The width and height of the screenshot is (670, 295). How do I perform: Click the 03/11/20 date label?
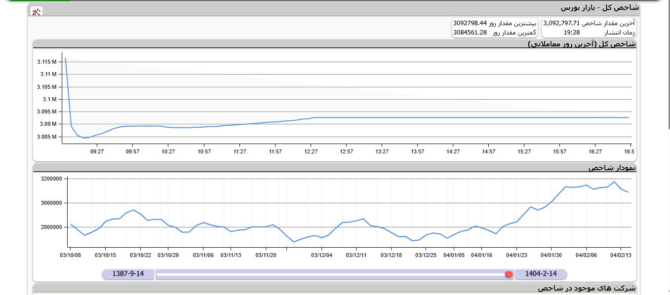tap(266, 255)
